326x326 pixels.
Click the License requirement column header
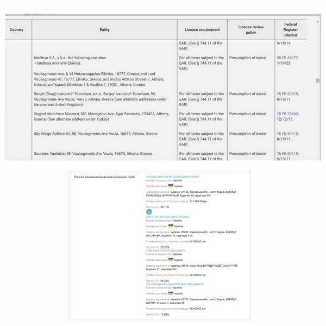click(202, 30)
